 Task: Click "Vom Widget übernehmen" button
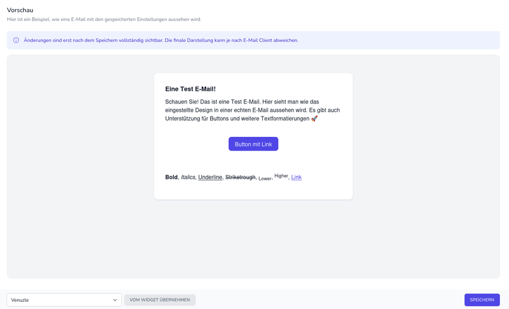(160, 300)
